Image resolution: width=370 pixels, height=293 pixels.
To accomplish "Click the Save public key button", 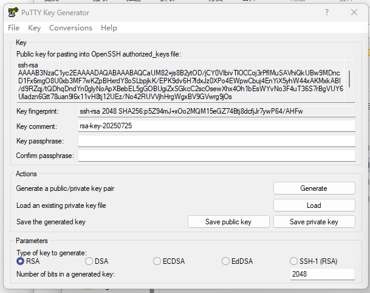I will point(228,222).
